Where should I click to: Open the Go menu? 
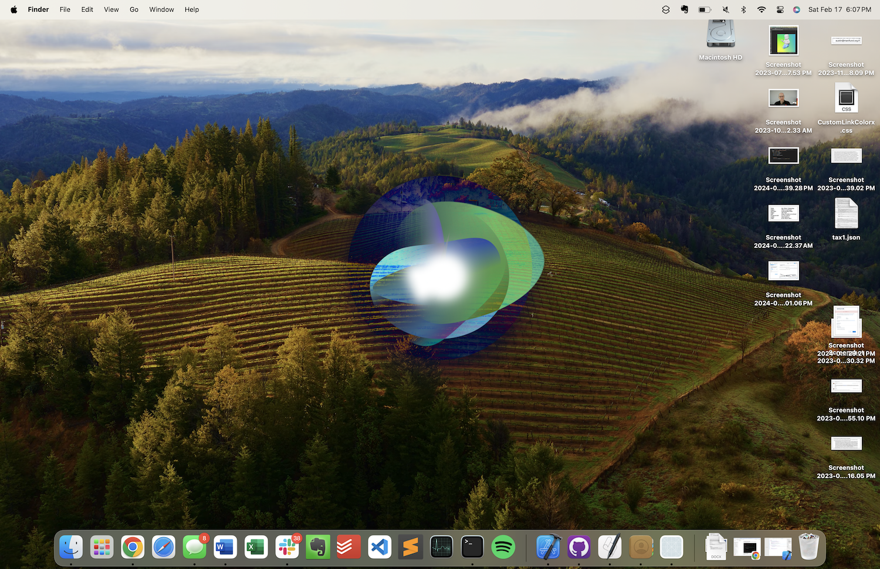coord(134,9)
